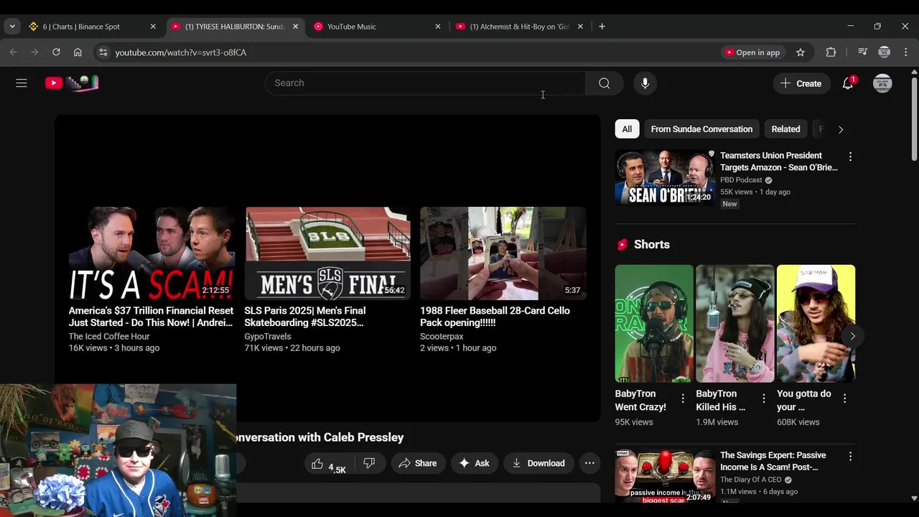
Task: Go to browser home page
Action: coord(78,52)
